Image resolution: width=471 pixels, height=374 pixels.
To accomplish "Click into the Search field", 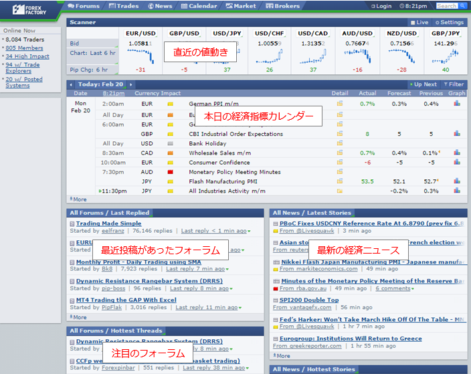I will (448, 6).
